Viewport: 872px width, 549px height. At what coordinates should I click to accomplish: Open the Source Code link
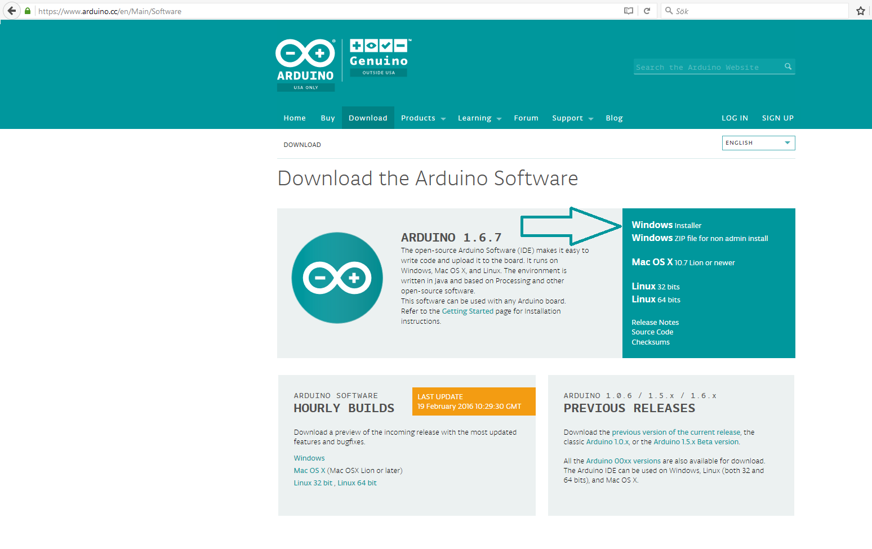coord(652,332)
